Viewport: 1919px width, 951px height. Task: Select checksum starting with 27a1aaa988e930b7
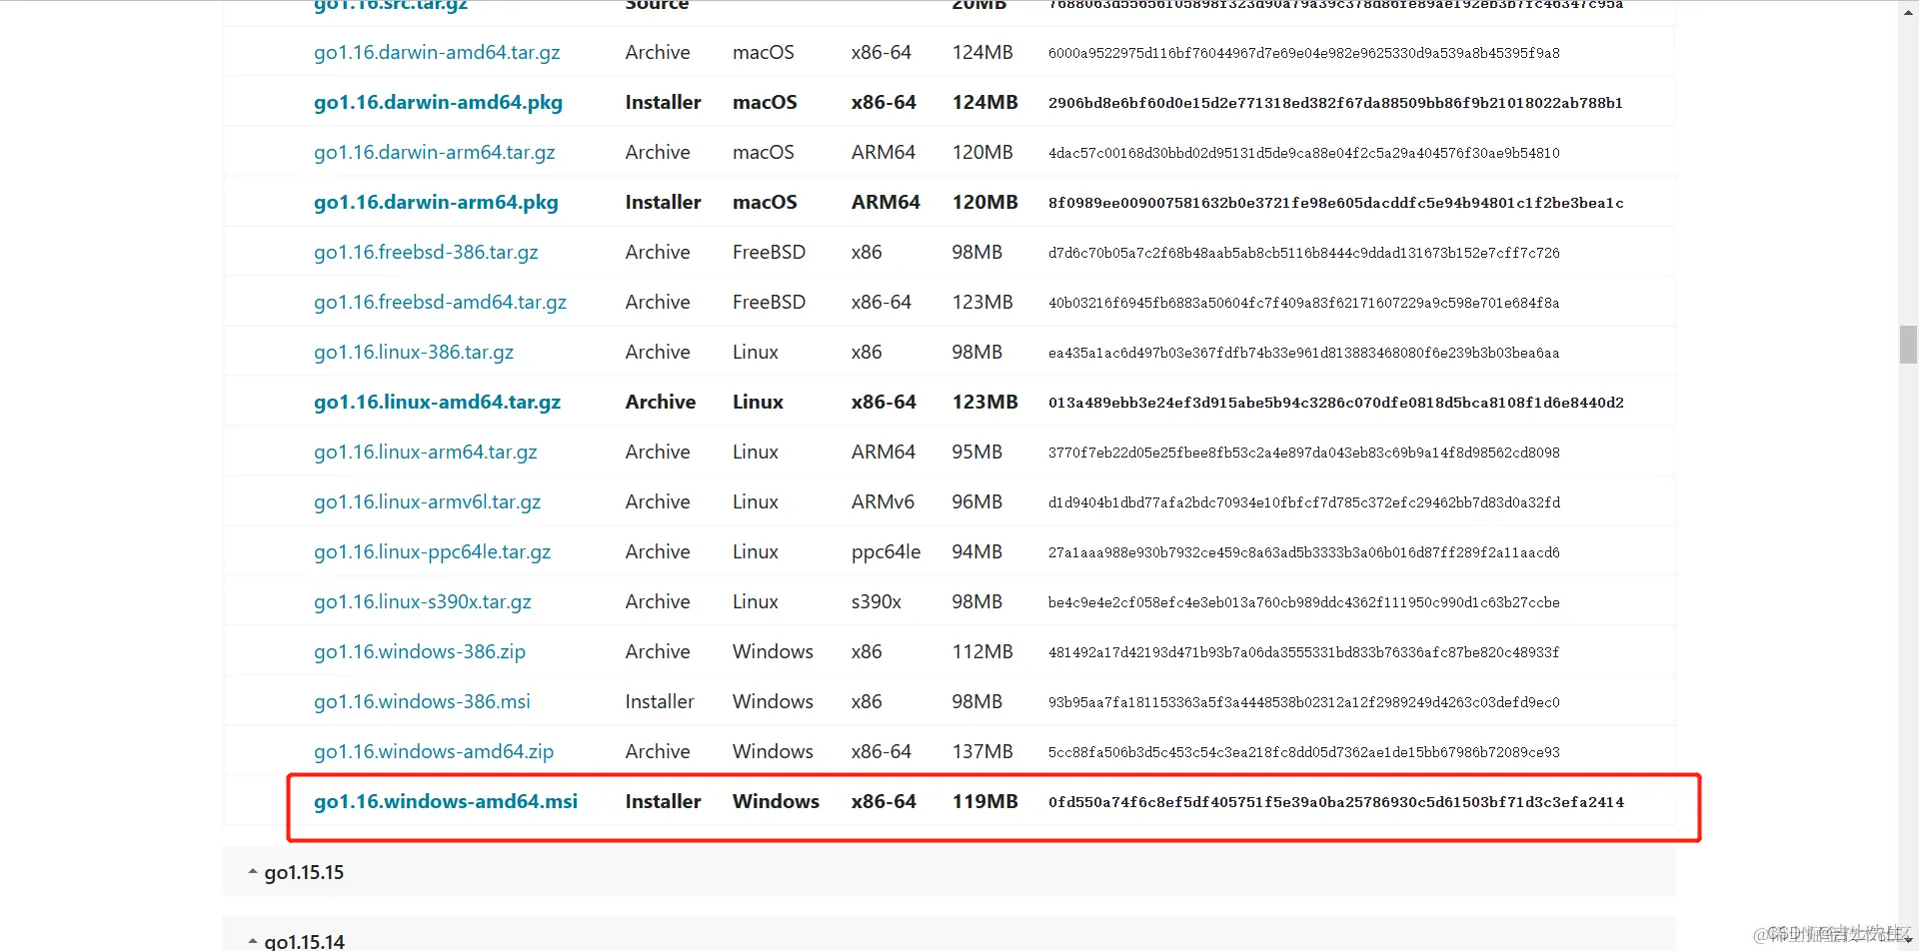tap(1304, 552)
